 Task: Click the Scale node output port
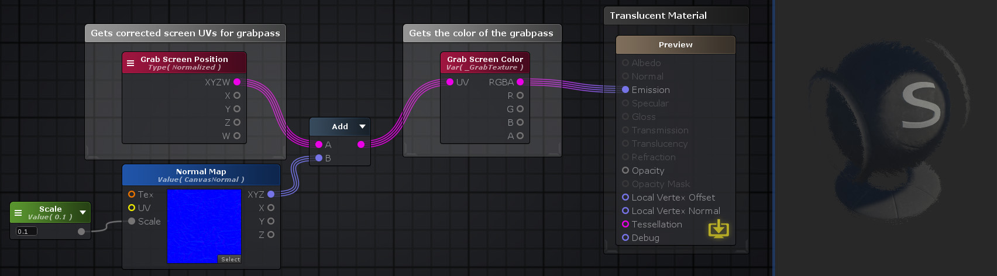pos(81,232)
